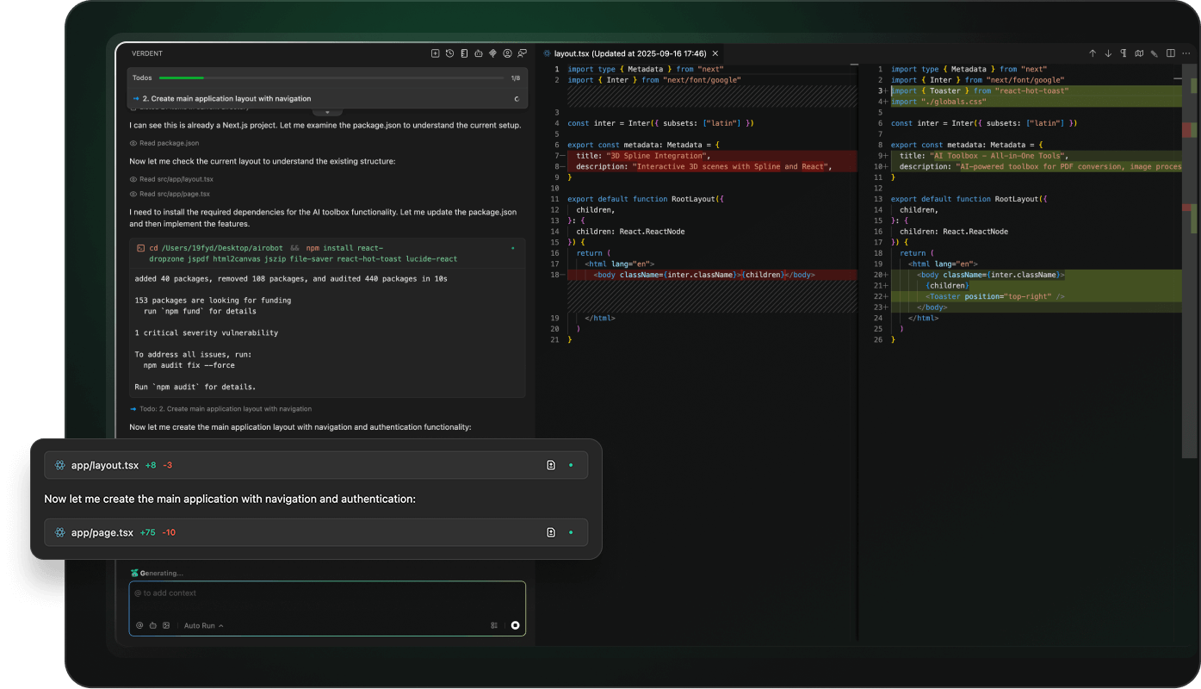Screen dimensions: 1201x689
Task: Attach an image using the picture icon
Action: pos(166,625)
